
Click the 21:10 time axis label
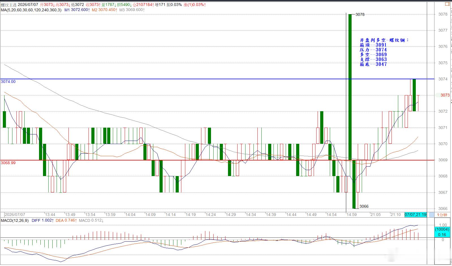pos(396,215)
